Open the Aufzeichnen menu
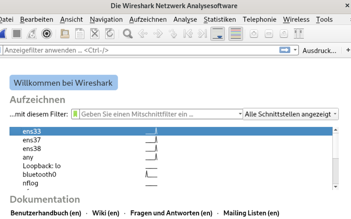Image resolution: width=351 pixels, height=219 pixels. tap(148, 19)
